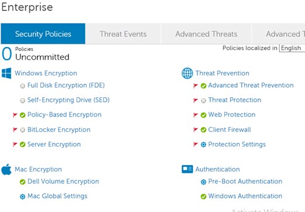Click the gray disabled icon beside Self-Encrypting Drive

click(23, 100)
